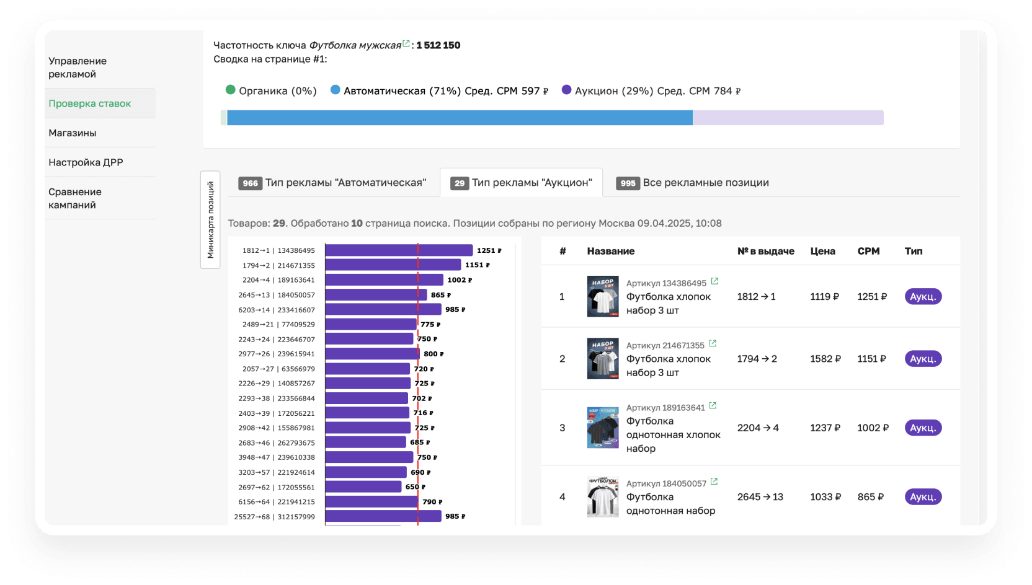
Task: Click external link icon next to Футболка мужская
Action: click(x=406, y=43)
